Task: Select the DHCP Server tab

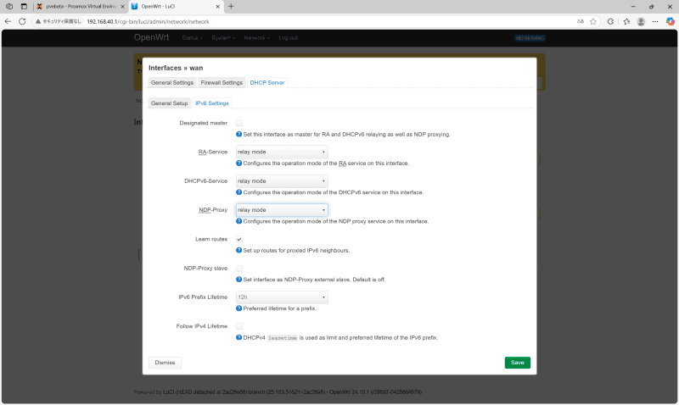Action: (267, 82)
